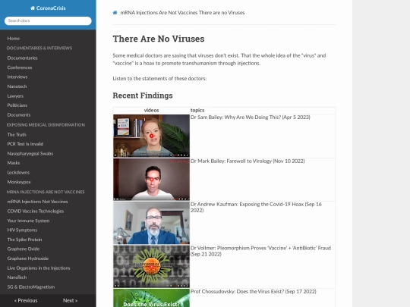Select the Masks sidebar link

[x=14, y=163]
